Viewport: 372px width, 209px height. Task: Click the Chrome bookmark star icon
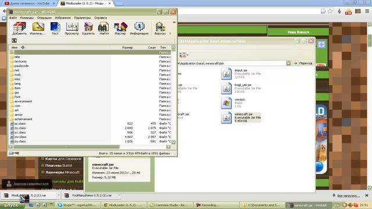click(x=330, y=11)
